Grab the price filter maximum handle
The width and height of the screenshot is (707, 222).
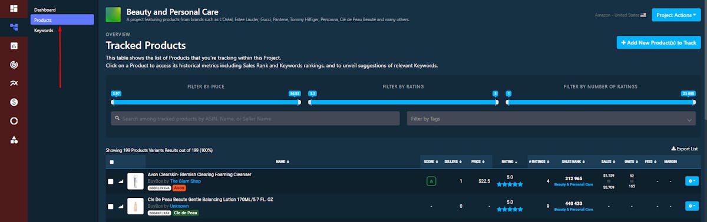tap(299, 102)
